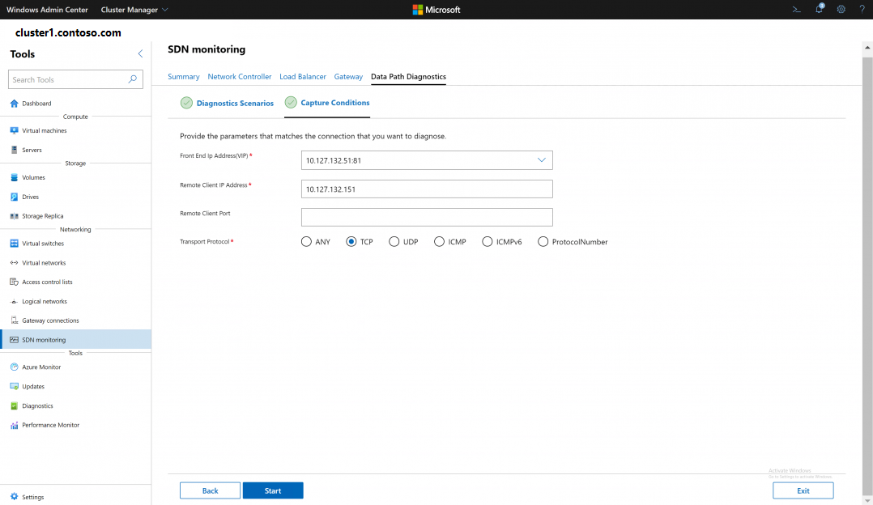Click the Remote Client Port field
Viewport: 873px width, 505px height.
click(427, 218)
